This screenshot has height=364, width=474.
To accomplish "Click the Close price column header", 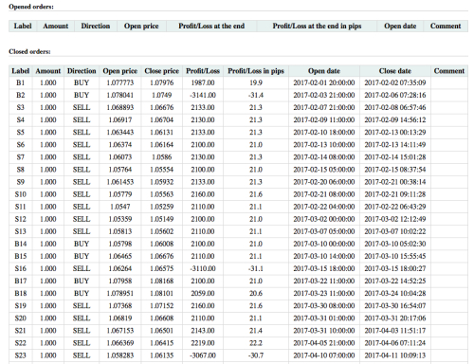I will coord(161,71).
